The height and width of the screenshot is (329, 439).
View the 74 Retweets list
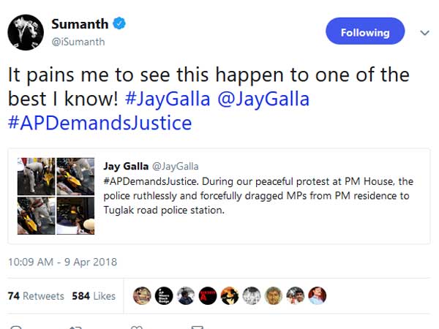pos(36,296)
